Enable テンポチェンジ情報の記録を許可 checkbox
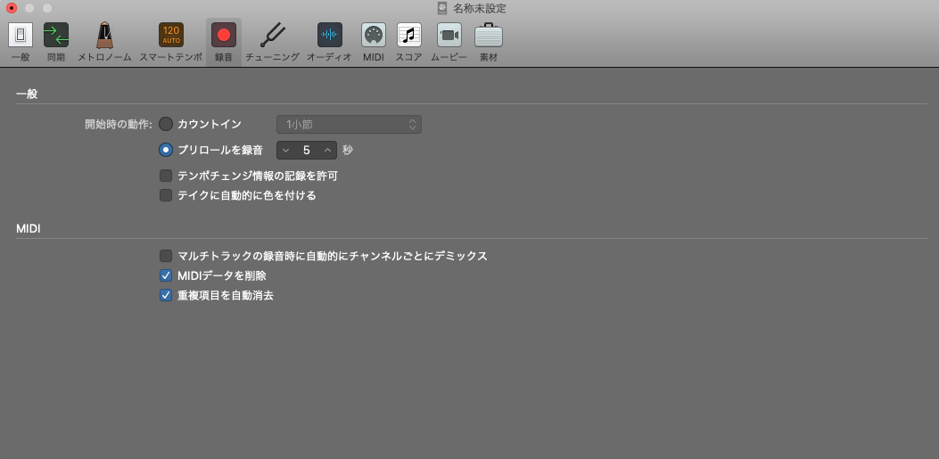 pos(166,176)
